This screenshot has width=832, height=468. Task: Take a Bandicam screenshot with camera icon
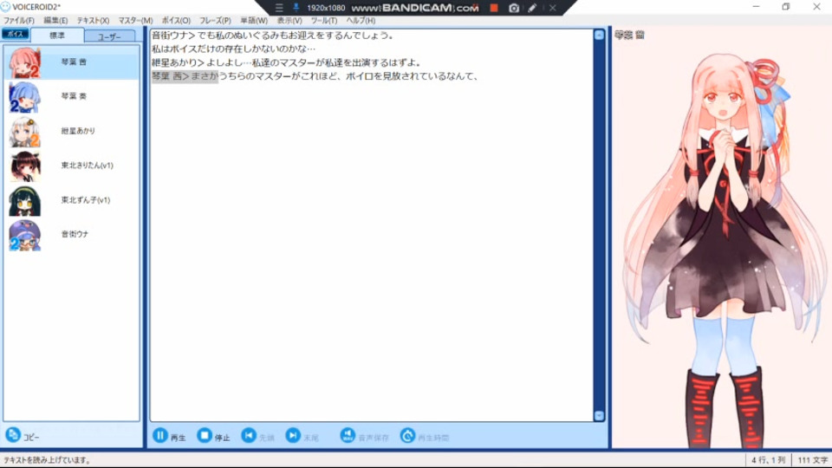(514, 8)
